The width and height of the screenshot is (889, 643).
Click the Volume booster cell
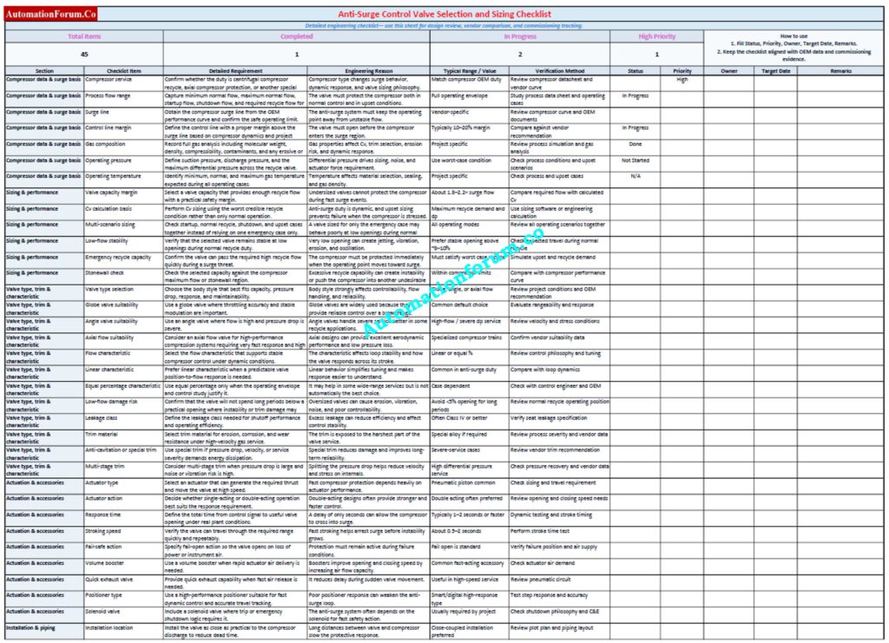click(123, 568)
